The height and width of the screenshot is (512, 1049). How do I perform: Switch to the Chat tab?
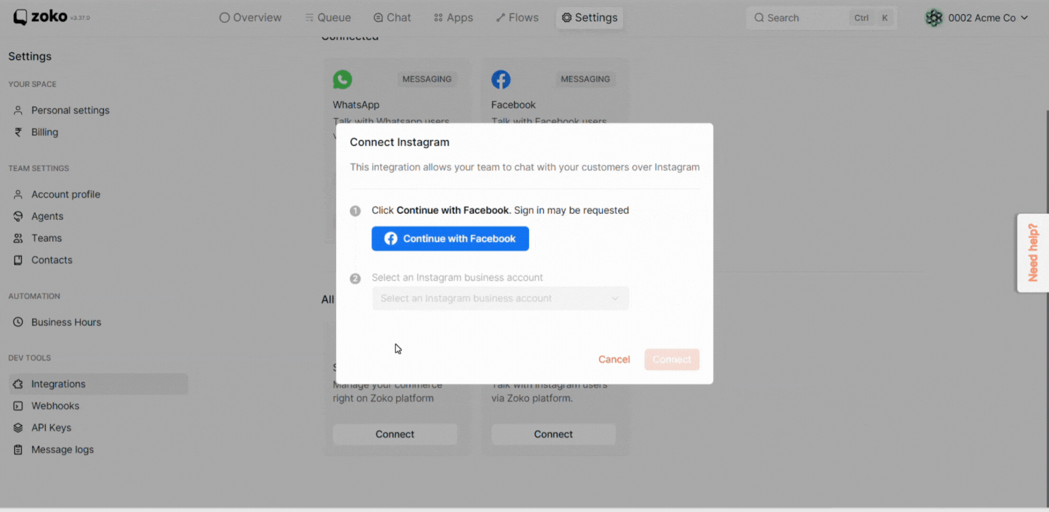tap(392, 18)
